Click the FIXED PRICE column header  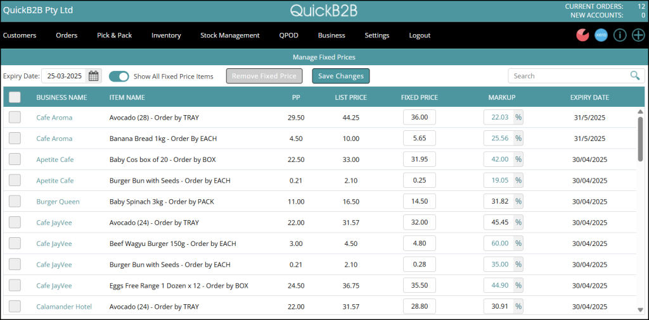pyautogui.click(x=420, y=97)
